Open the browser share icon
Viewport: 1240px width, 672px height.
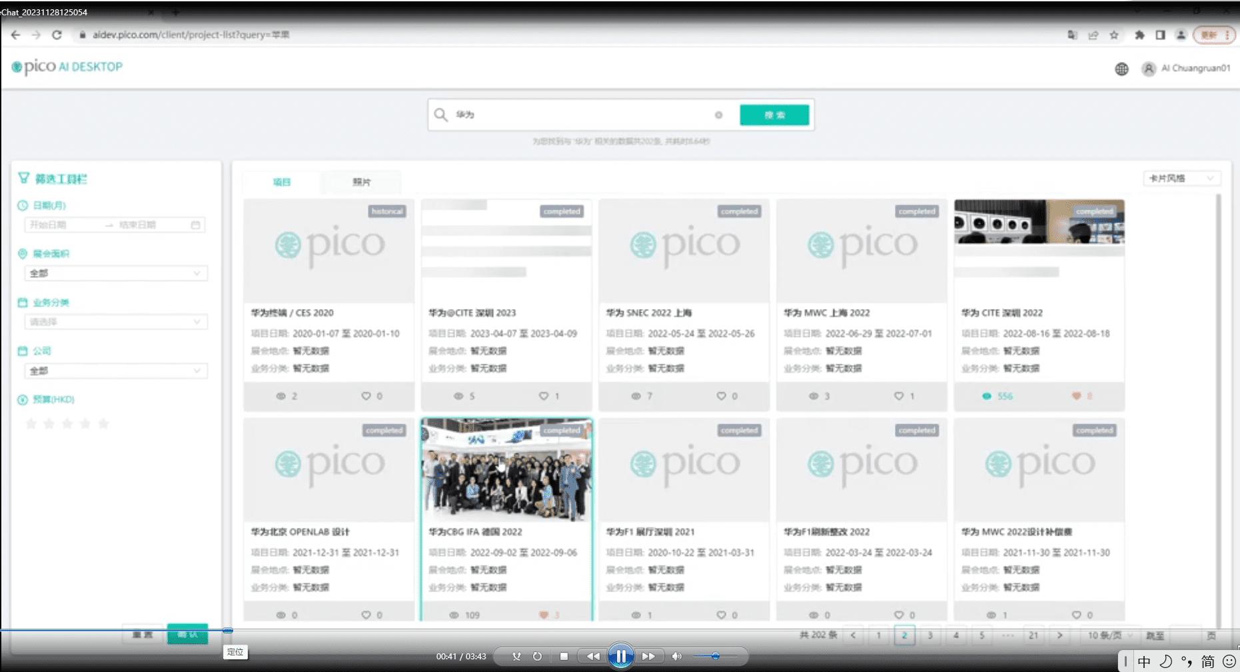coord(1093,35)
